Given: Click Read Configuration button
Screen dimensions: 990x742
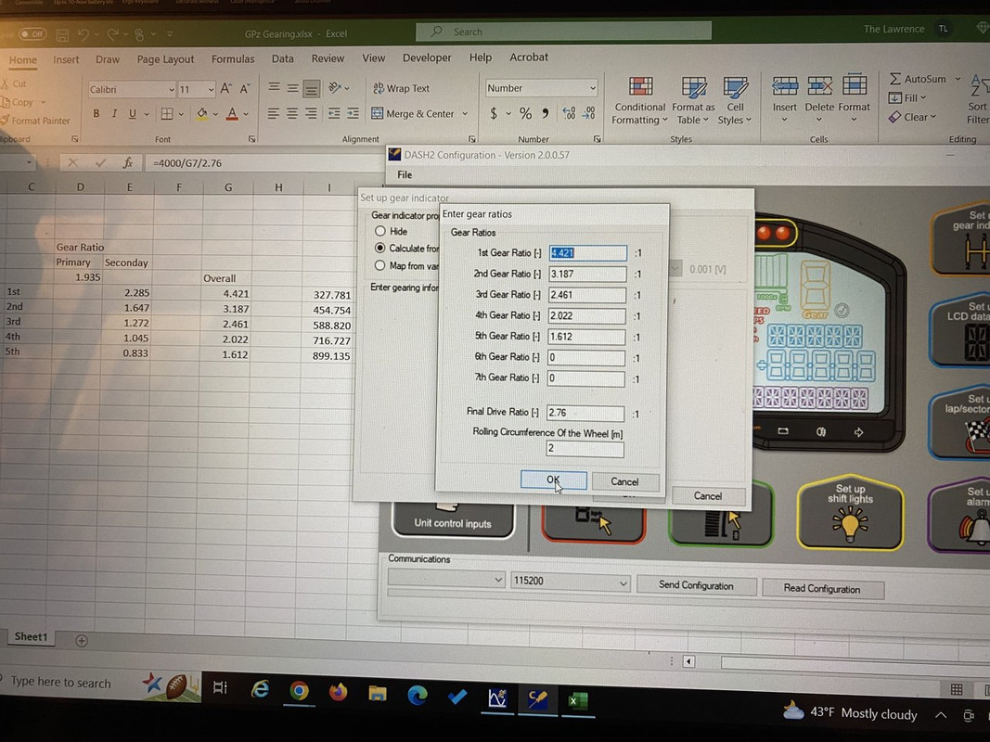Looking at the screenshot, I should pos(822,588).
